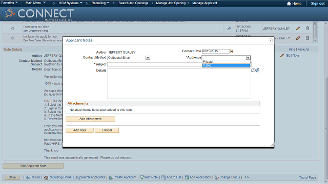Click the dialog resize grip corner
The height and width of the screenshot is (184, 328).
[272, 145]
